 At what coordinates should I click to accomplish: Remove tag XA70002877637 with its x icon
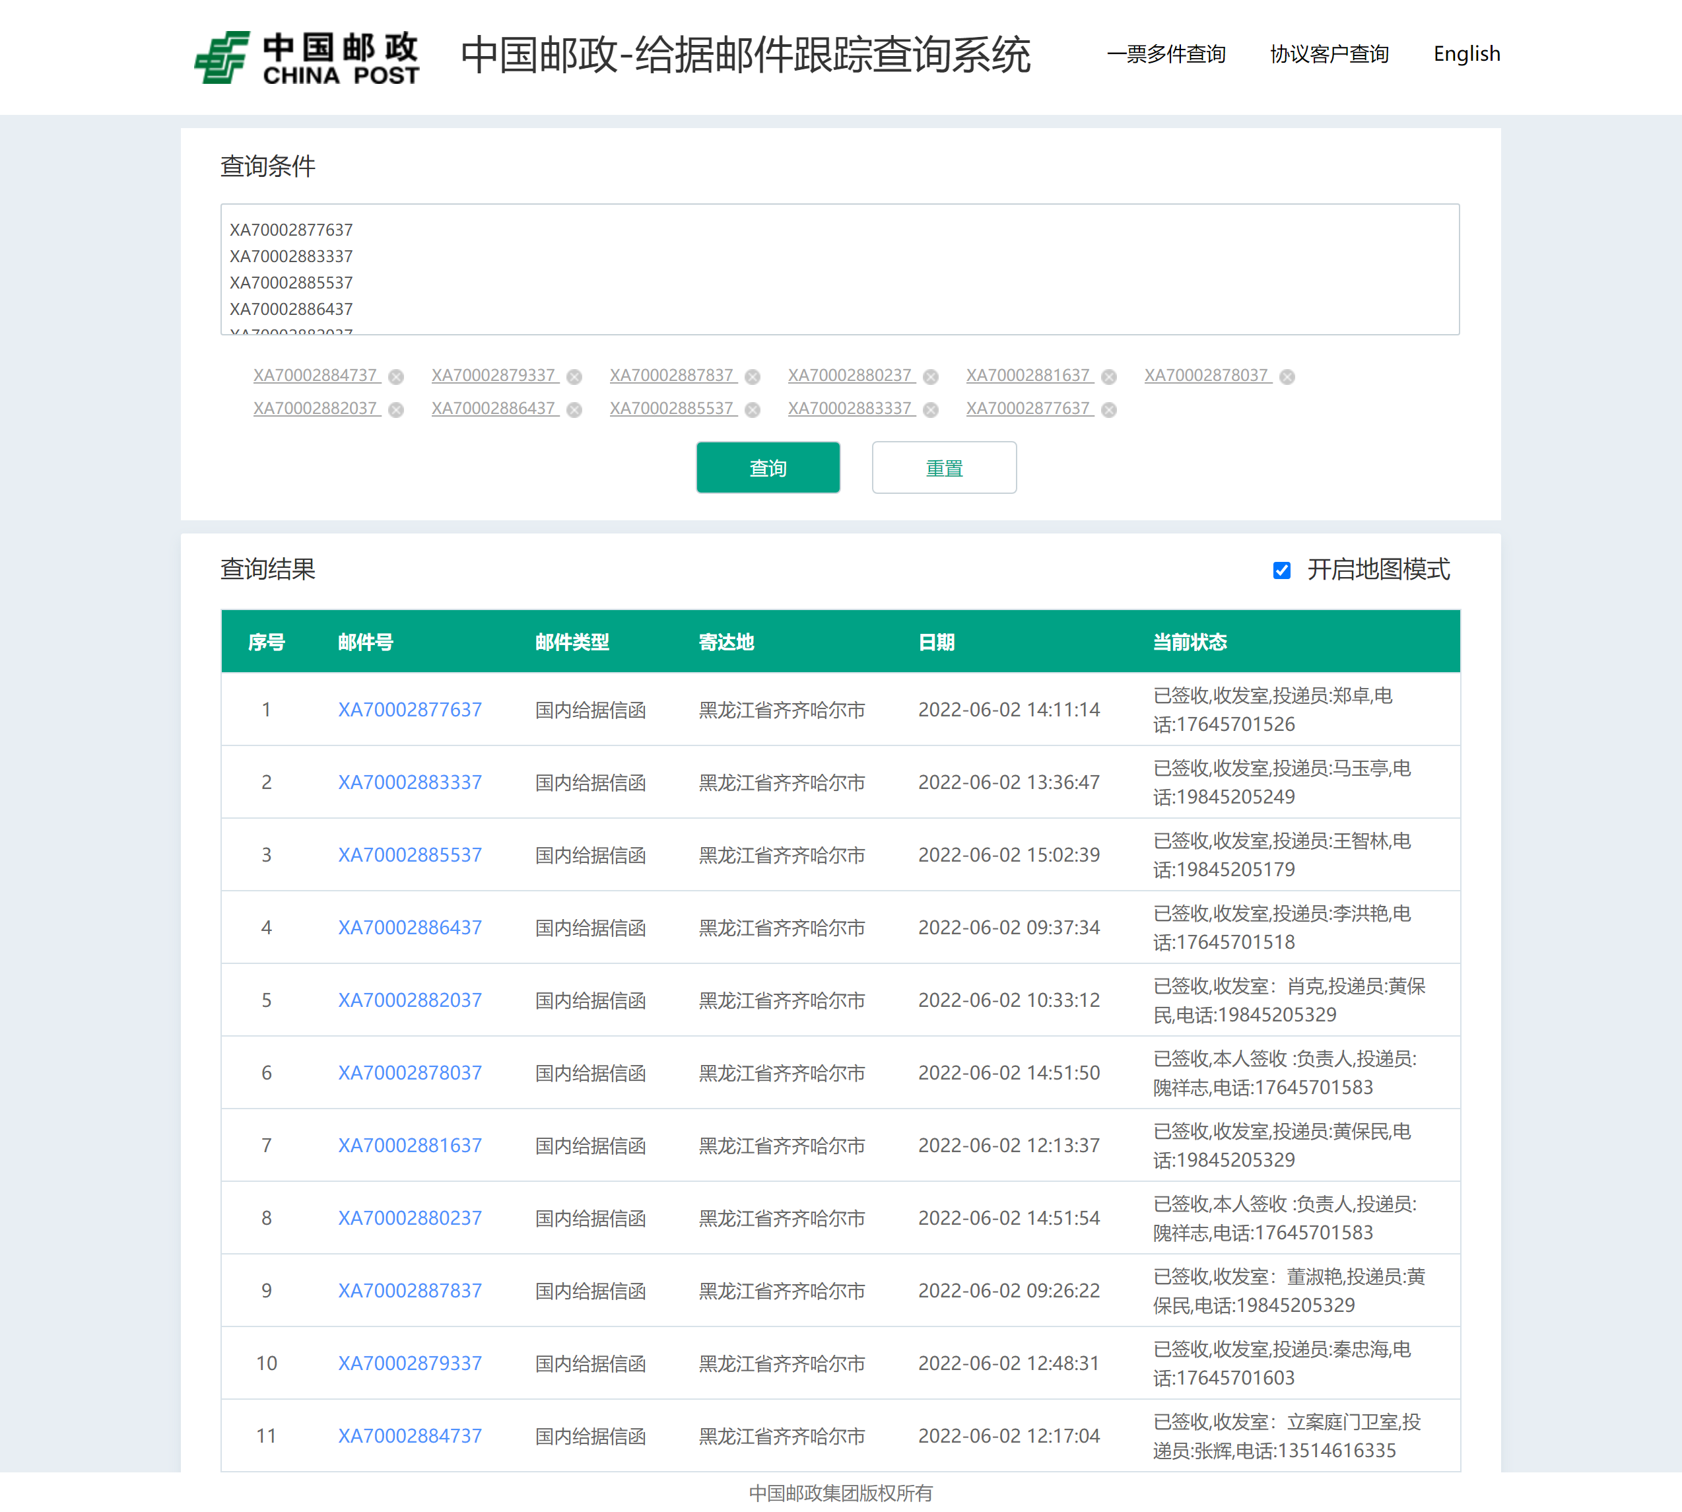tap(1109, 411)
